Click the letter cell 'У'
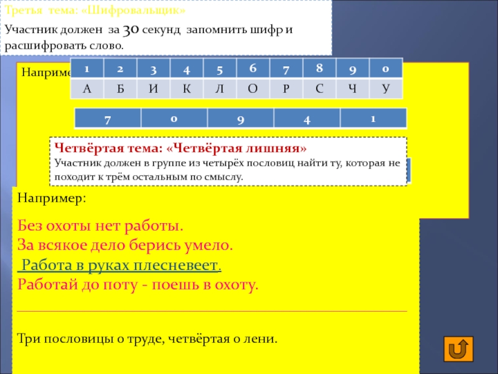The height and width of the screenshot is (374, 498). tap(386, 89)
